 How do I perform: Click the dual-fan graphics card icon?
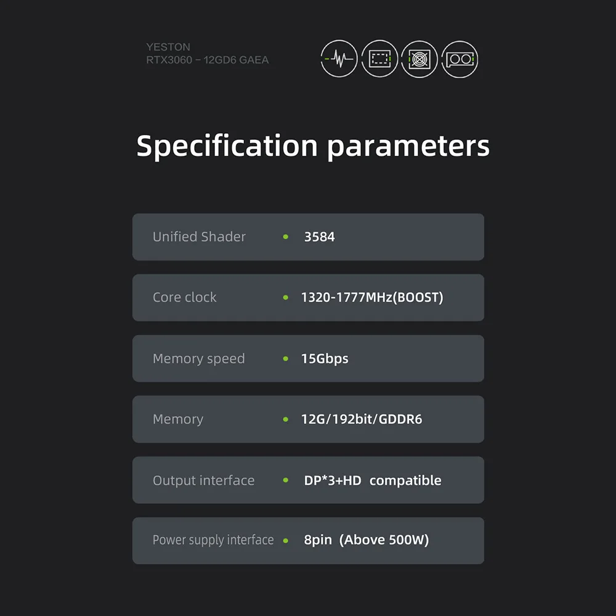pos(460,59)
